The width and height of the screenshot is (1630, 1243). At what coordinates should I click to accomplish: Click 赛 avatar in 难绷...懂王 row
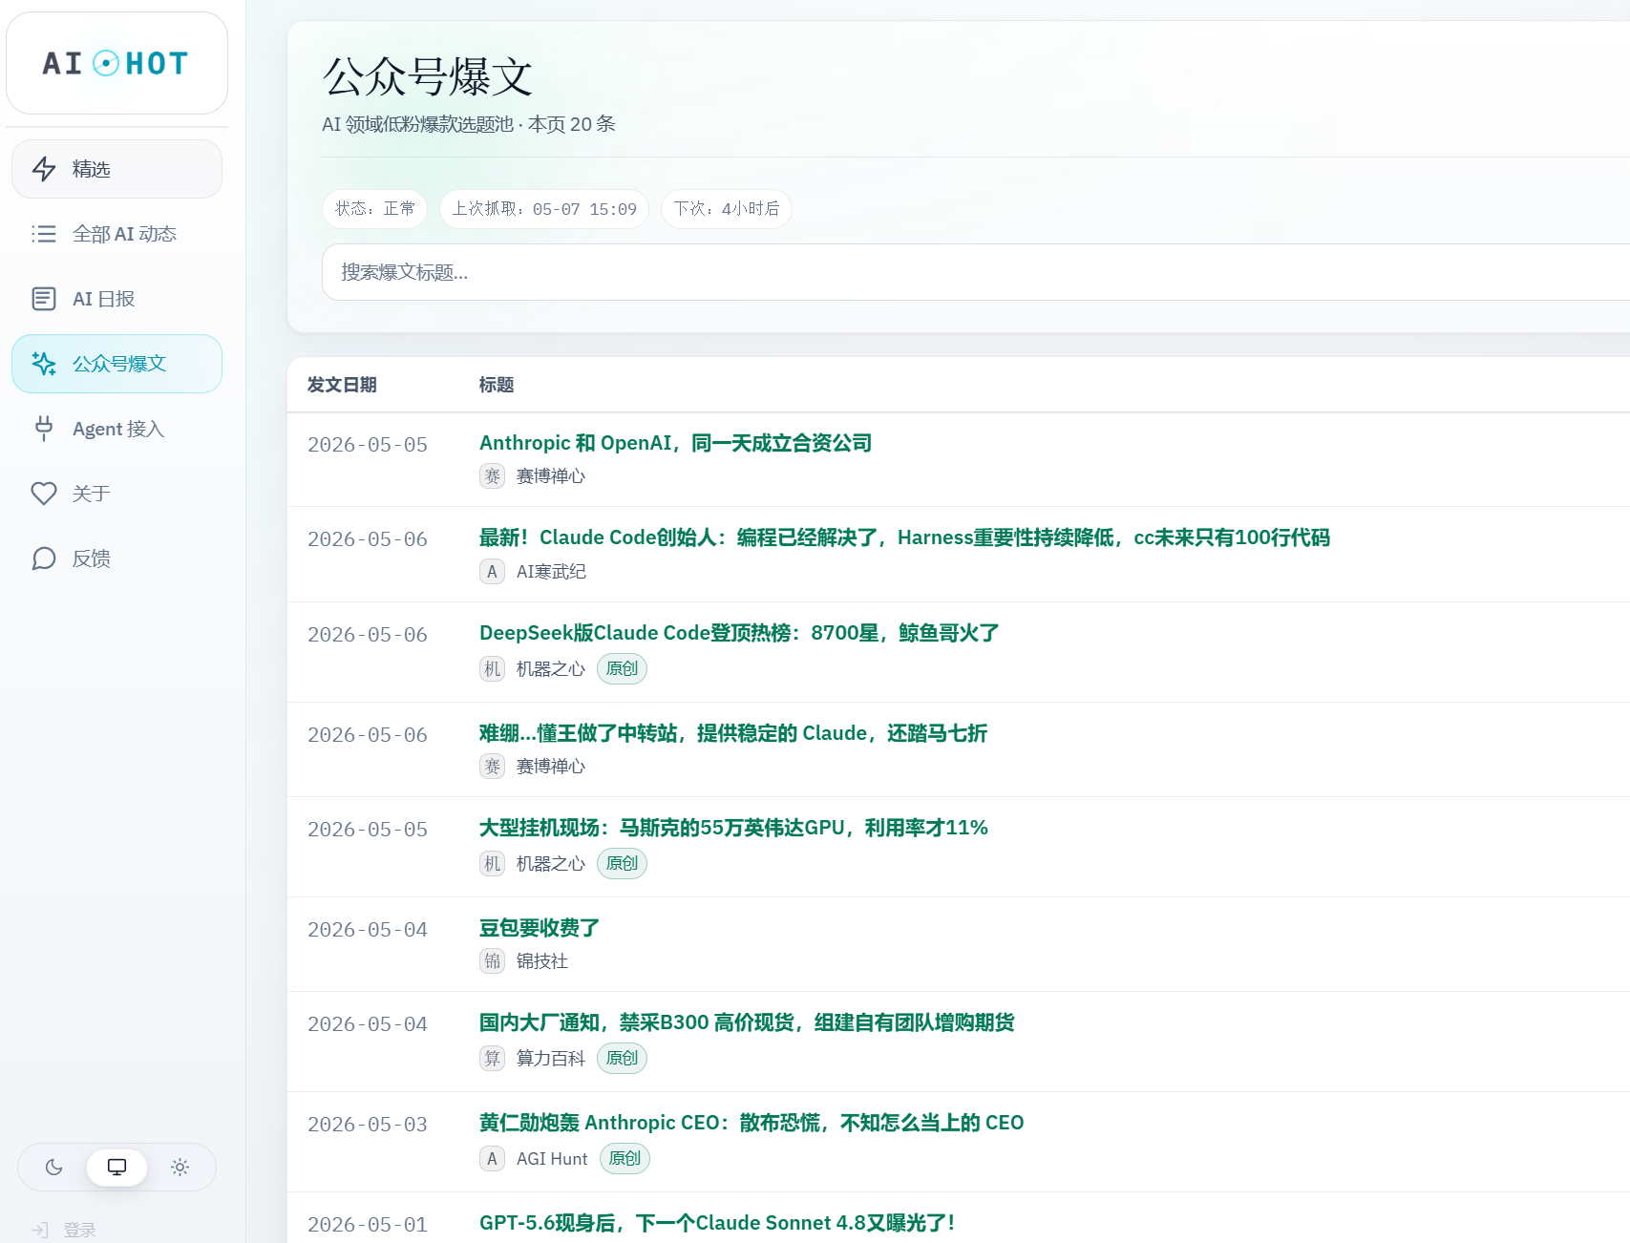[492, 766]
